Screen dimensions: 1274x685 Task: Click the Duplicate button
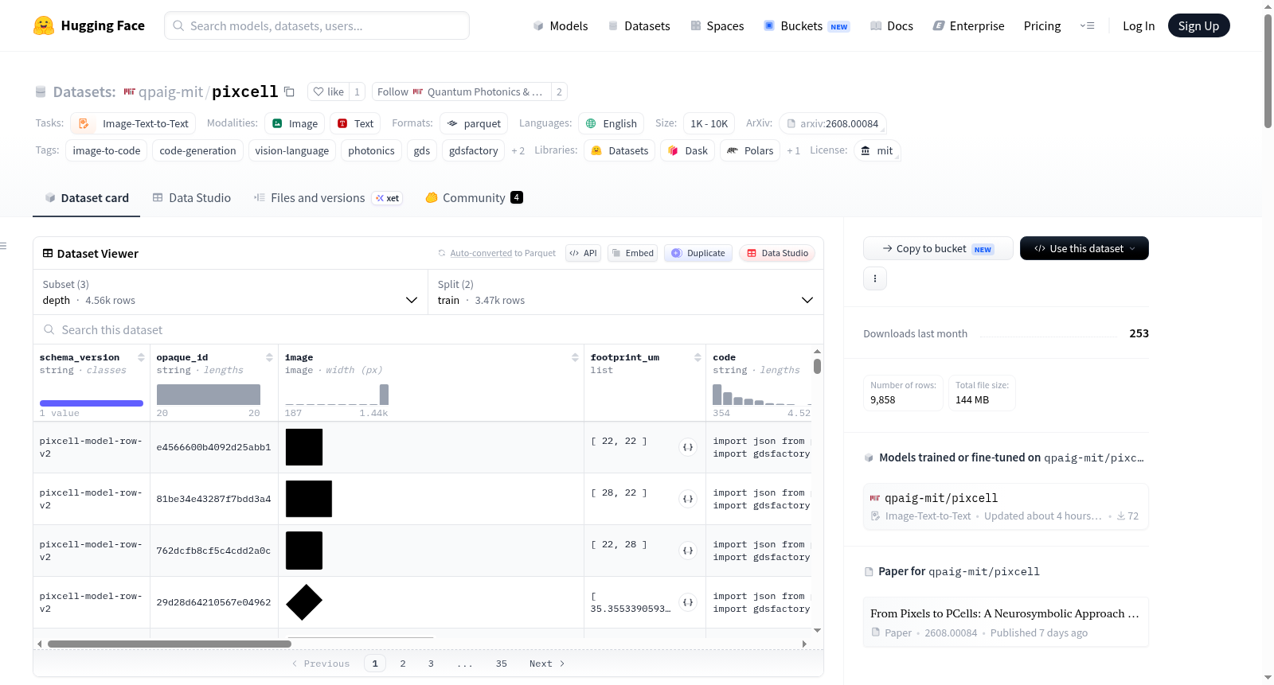pyautogui.click(x=698, y=253)
